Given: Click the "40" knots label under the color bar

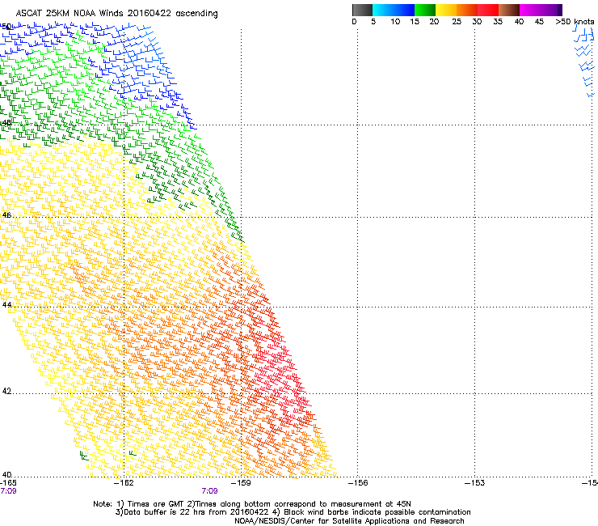Looking at the screenshot, I should 519,22.
